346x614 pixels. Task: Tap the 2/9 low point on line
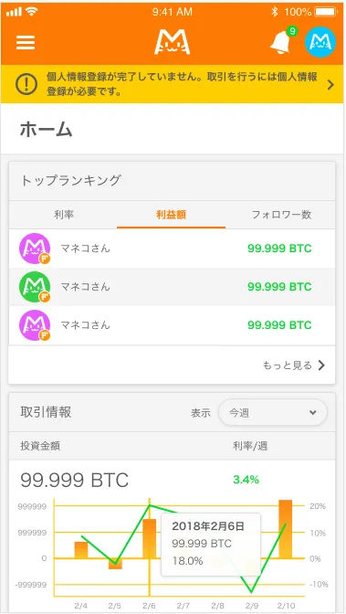(251, 592)
